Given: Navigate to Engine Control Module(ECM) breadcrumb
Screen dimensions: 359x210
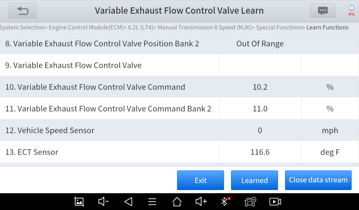Looking at the screenshot, I should [x=86, y=27].
